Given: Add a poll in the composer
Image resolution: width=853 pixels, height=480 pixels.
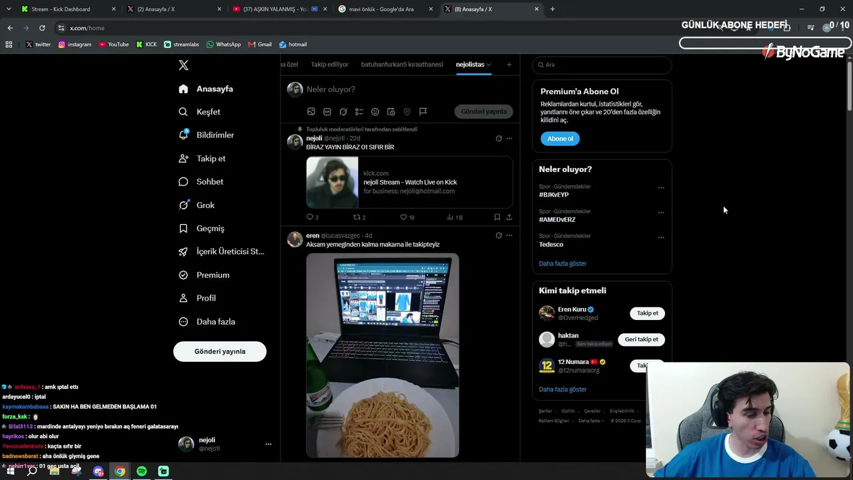Looking at the screenshot, I should pyautogui.click(x=359, y=111).
